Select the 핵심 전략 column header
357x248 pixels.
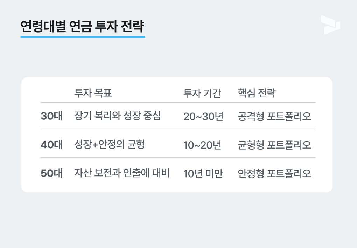click(x=257, y=93)
